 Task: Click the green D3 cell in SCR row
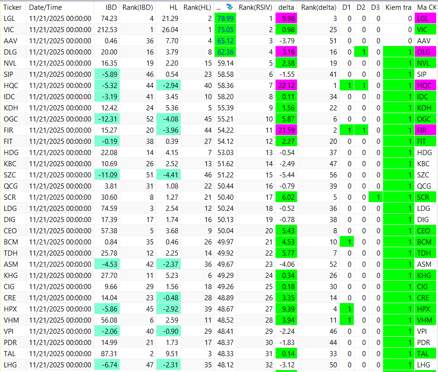(x=376, y=197)
